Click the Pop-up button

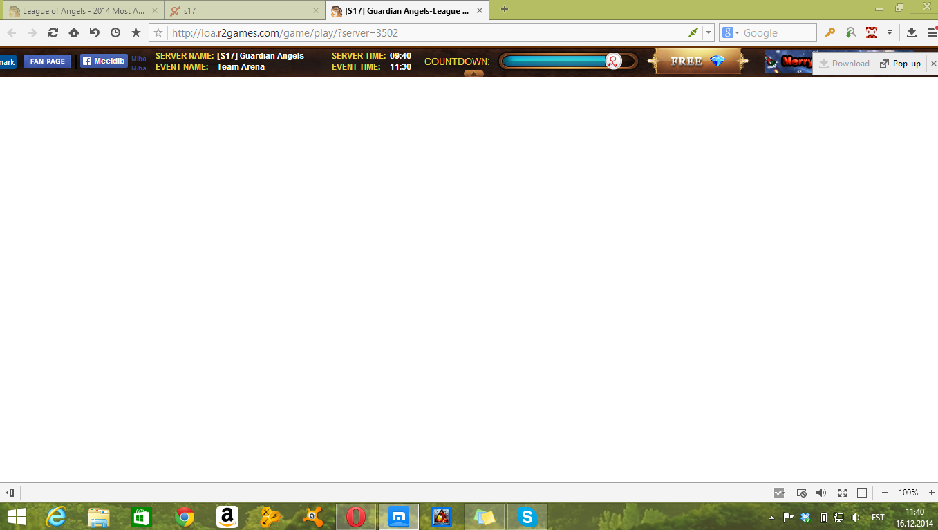click(900, 64)
